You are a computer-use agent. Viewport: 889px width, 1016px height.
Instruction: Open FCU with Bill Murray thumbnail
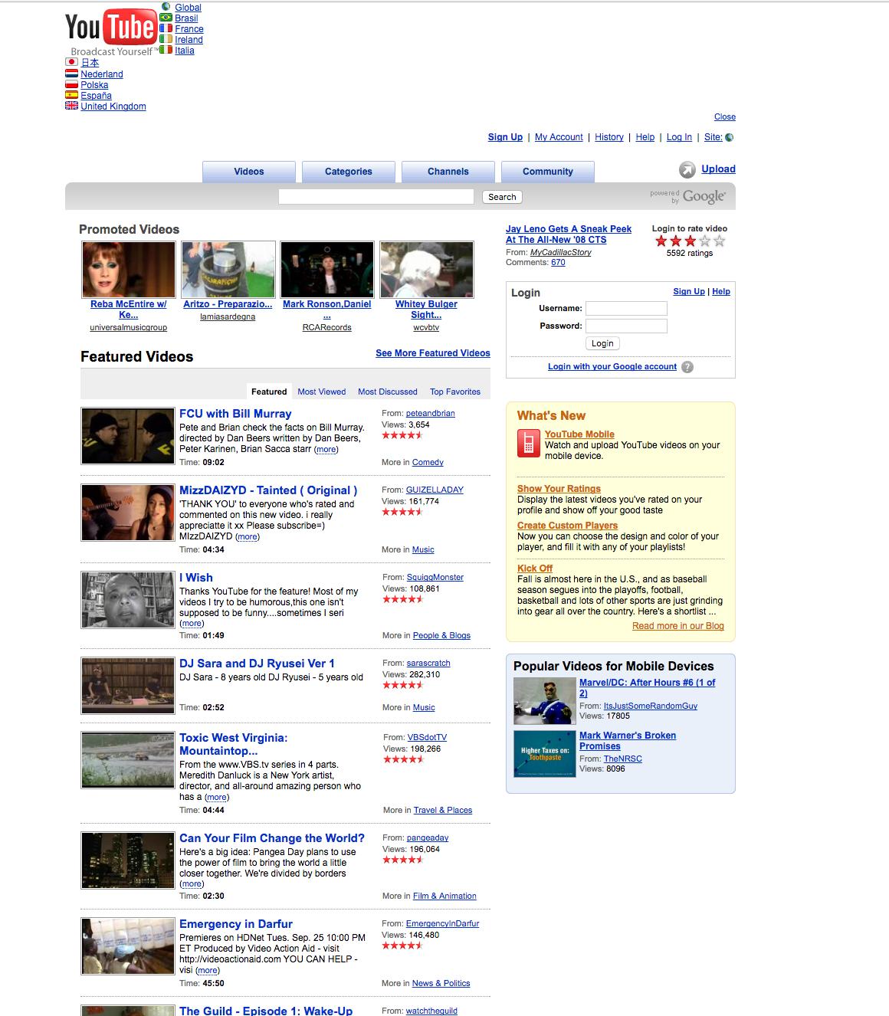pos(128,436)
